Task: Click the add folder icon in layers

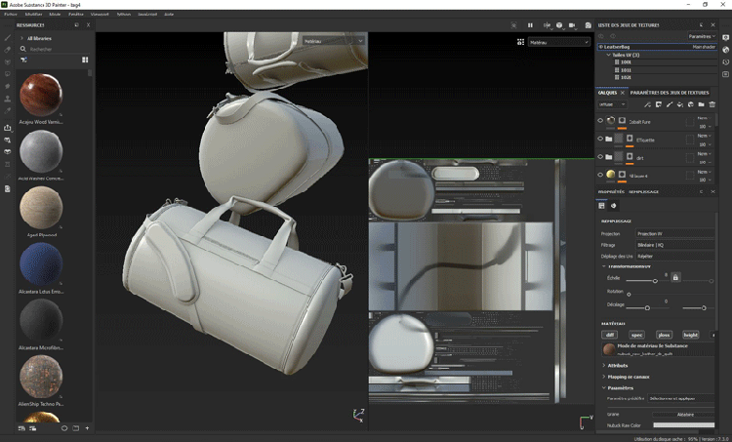Action: (x=701, y=104)
